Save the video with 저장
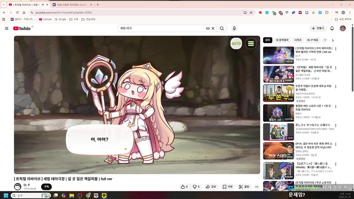This screenshot has height=199, width=354. 228,187
